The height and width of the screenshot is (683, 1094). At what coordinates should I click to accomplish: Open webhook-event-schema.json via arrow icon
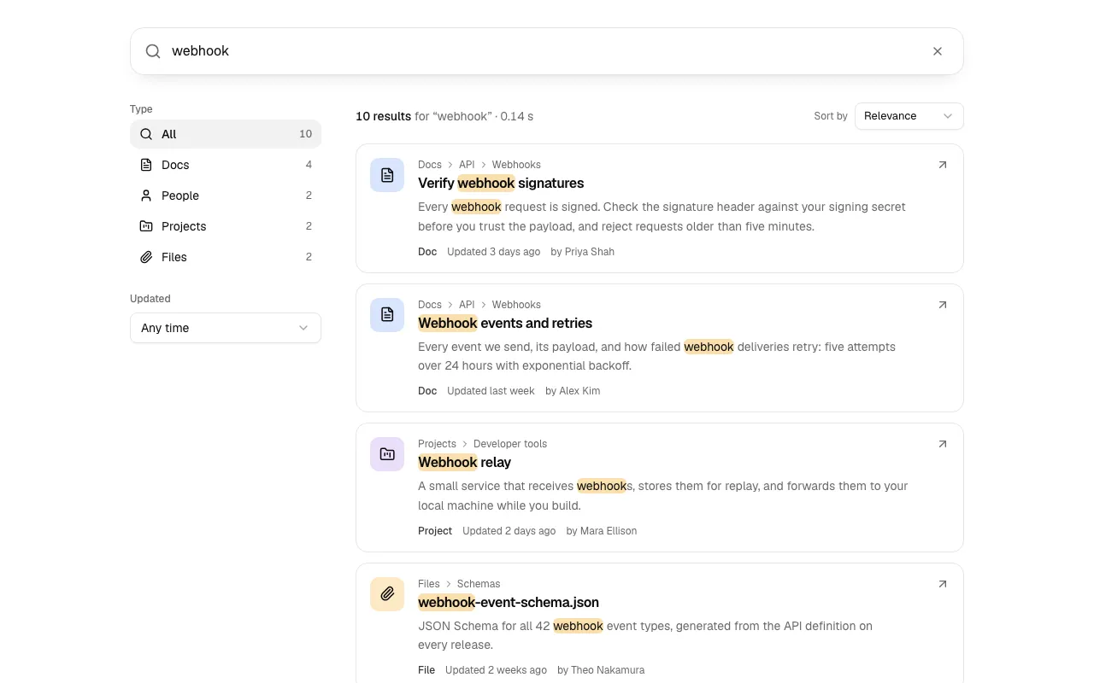[943, 584]
